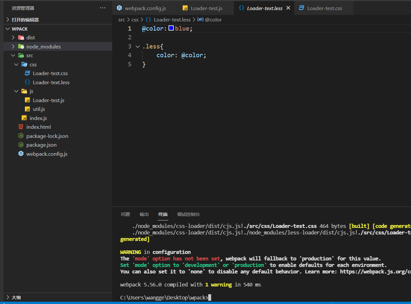Click the webpack.config.js cube icon in explorer
The image size is (411, 304).
click(x=21, y=154)
